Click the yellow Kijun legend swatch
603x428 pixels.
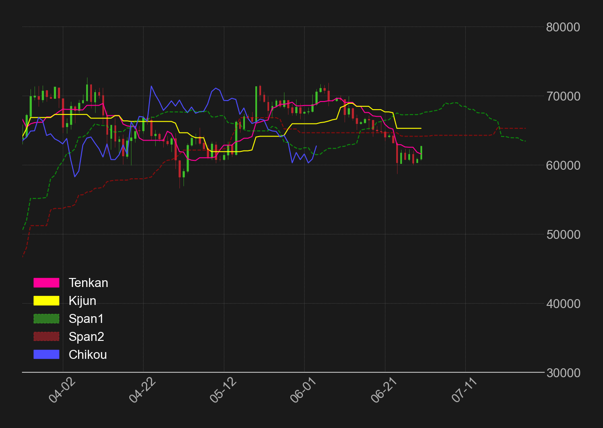click(x=46, y=300)
